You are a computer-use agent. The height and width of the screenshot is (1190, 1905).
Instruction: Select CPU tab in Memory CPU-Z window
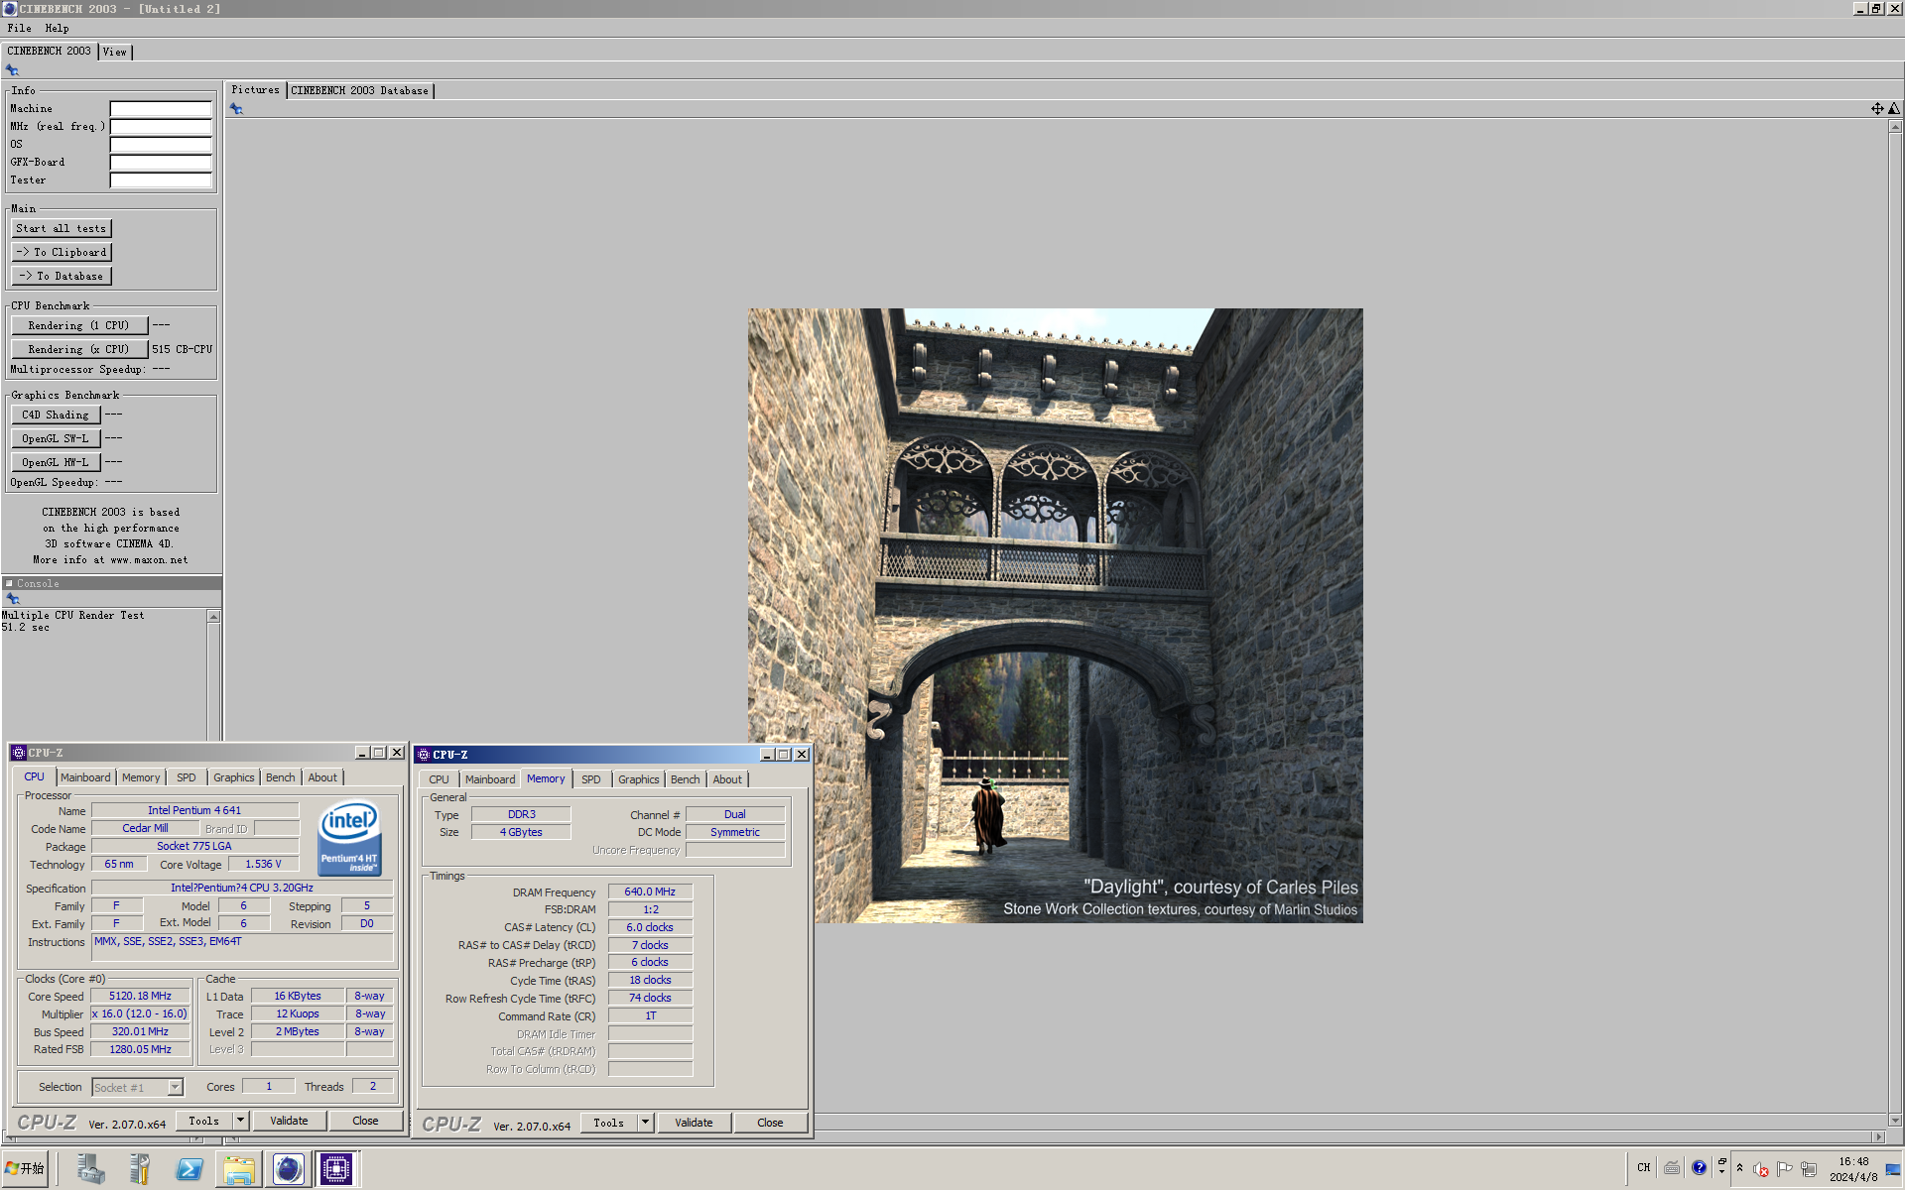(x=439, y=779)
